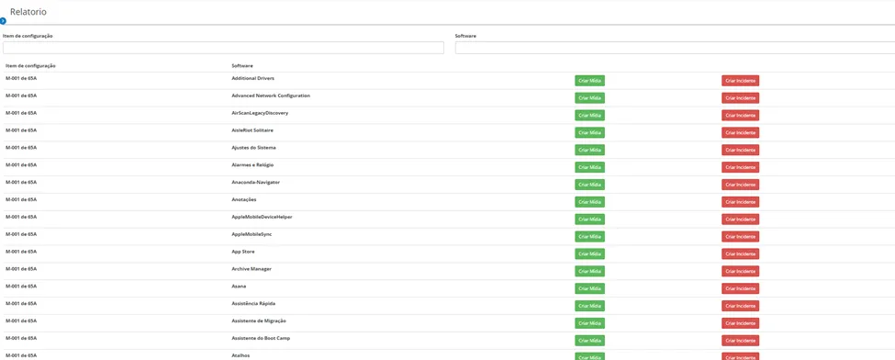Image resolution: width=895 pixels, height=360 pixels.
Task: Create incident for Assistente de Migração
Action: pyautogui.click(x=740, y=323)
